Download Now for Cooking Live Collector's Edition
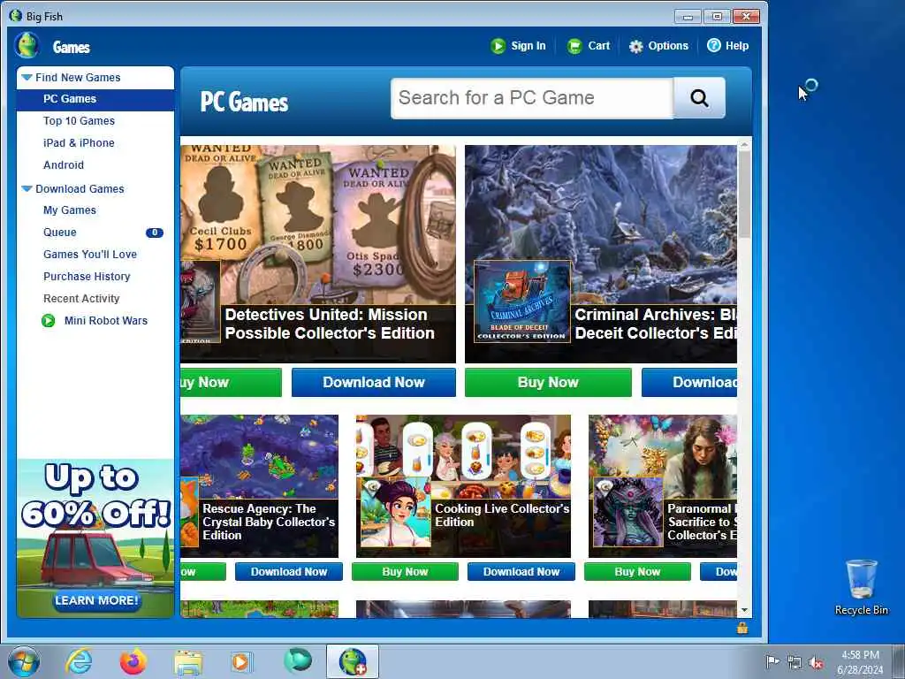 click(x=521, y=572)
